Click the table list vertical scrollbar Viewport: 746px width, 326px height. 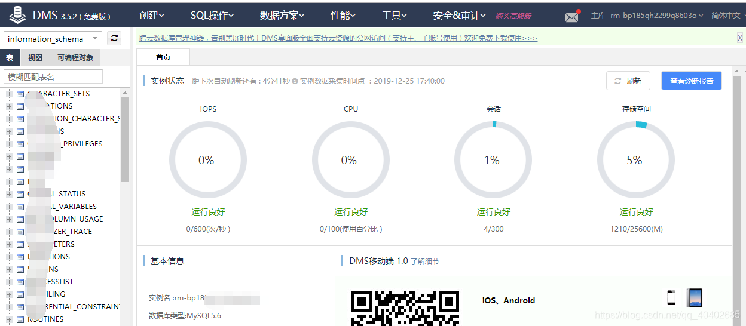pos(125,140)
